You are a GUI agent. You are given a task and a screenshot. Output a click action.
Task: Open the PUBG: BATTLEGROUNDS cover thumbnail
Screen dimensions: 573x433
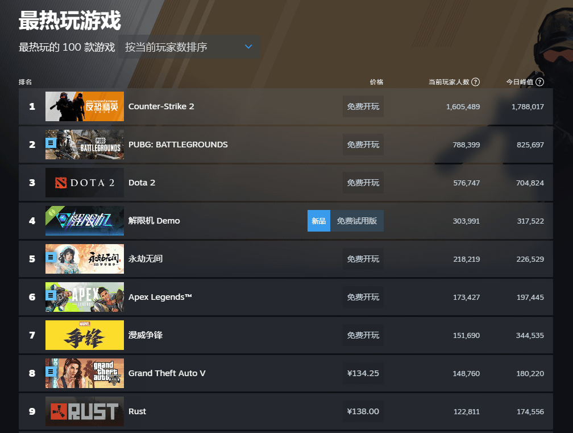coord(84,145)
